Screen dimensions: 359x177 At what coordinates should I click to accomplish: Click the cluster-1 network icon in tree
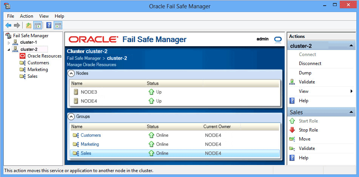[x=15, y=42]
